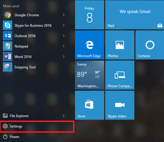Select Power in the Start menu

[x=37, y=137]
